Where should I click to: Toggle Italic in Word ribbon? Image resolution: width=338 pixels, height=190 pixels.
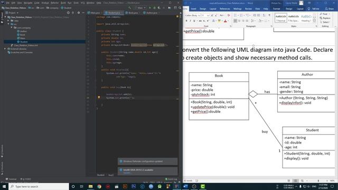[190, 21]
